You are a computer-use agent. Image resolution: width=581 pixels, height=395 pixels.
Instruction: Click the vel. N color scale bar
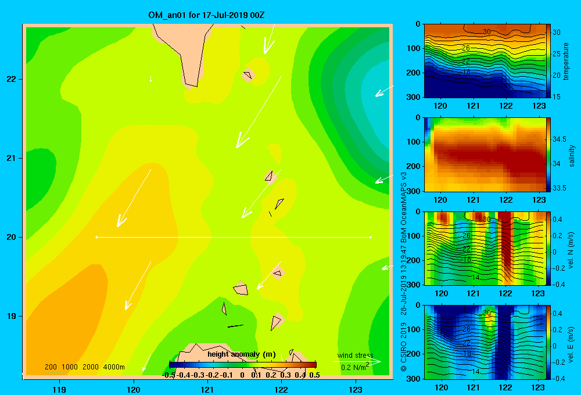548,248
